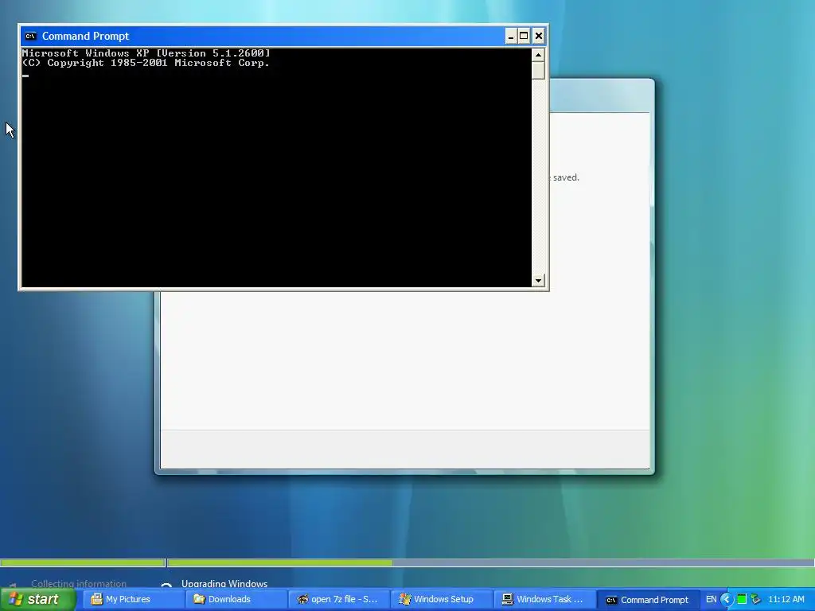
Task: Close the Command Prompt window
Action: click(539, 36)
